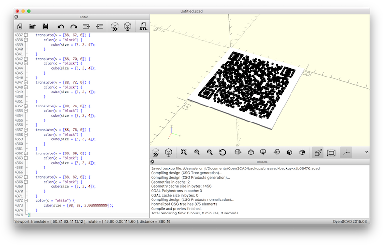383x245 pixels.
Task: Click the Open file folder icon
Action: pyautogui.click(x=32, y=26)
